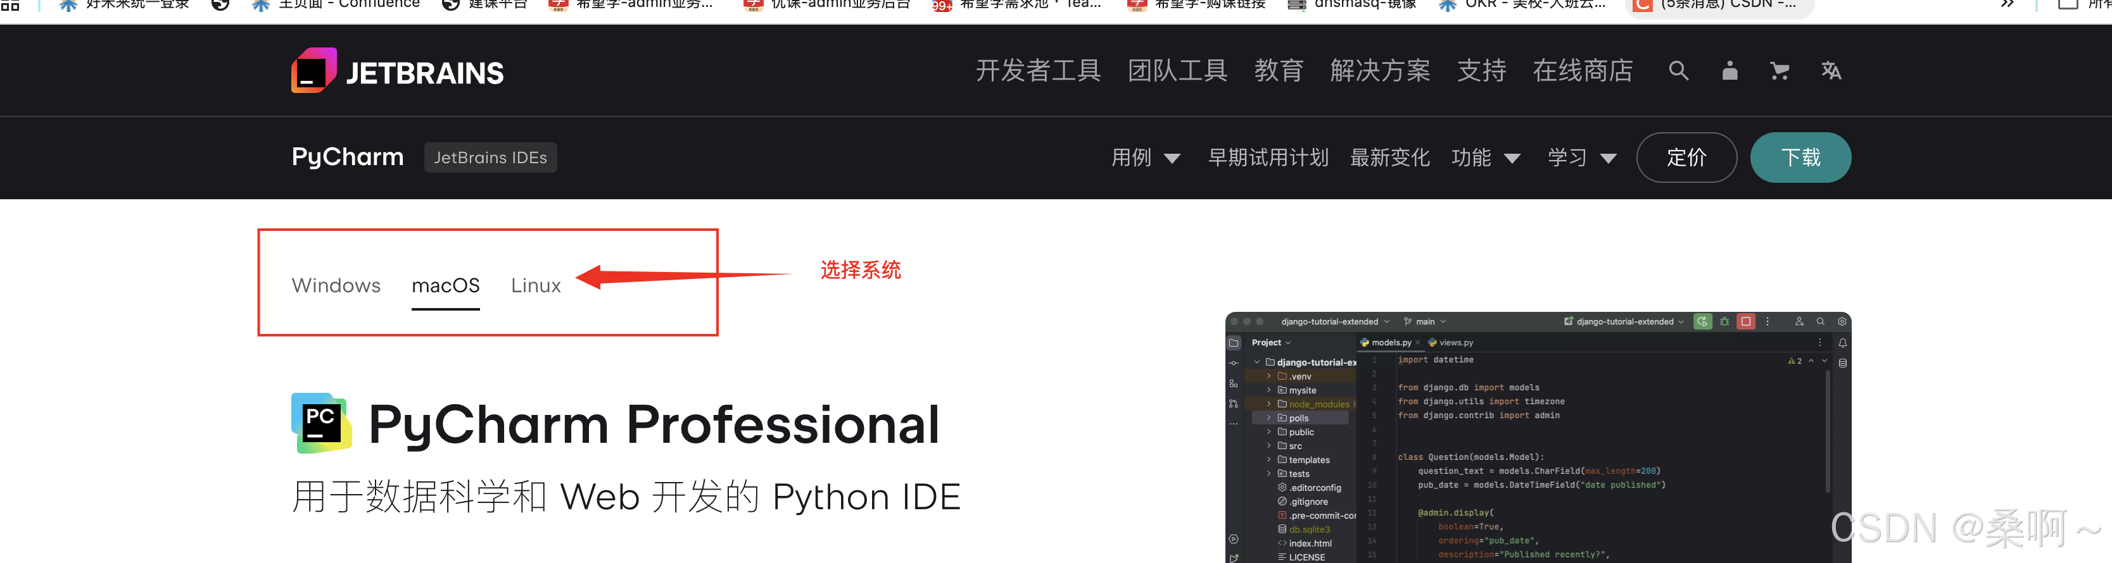Click the 下载 download button
2112x563 pixels.
coord(1800,158)
